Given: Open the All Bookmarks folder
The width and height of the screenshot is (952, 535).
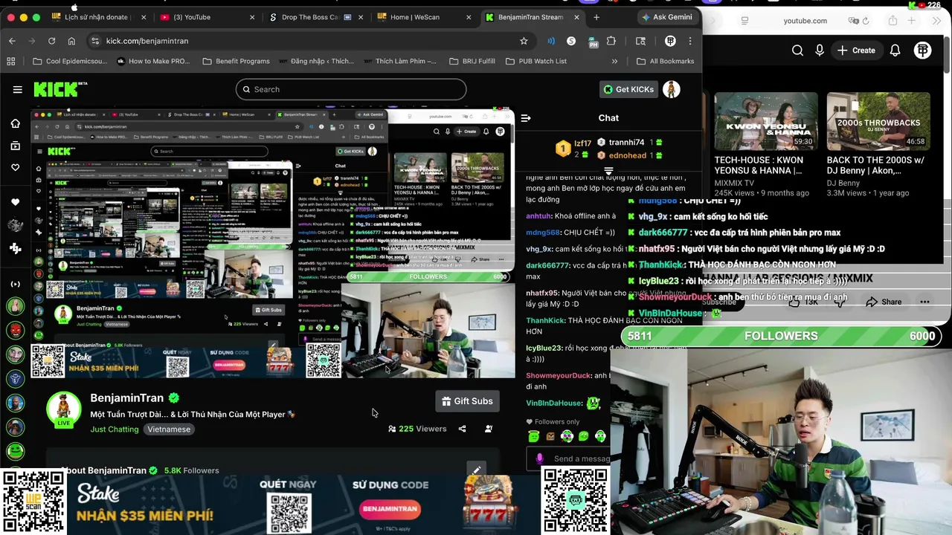Looking at the screenshot, I should pyautogui.click(x=665, y=61).
